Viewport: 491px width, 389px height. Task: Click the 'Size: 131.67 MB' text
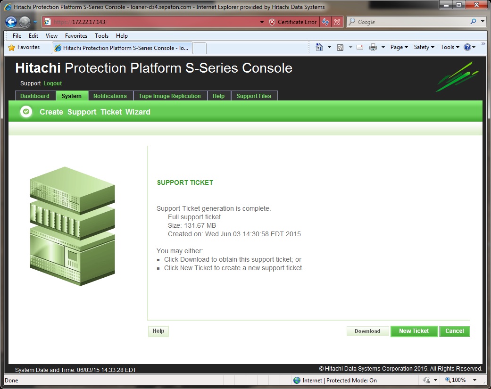point(192,226)
